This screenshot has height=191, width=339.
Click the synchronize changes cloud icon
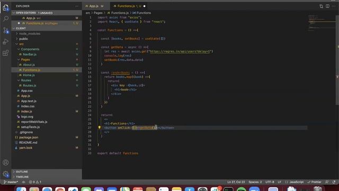tap(24, 182)
